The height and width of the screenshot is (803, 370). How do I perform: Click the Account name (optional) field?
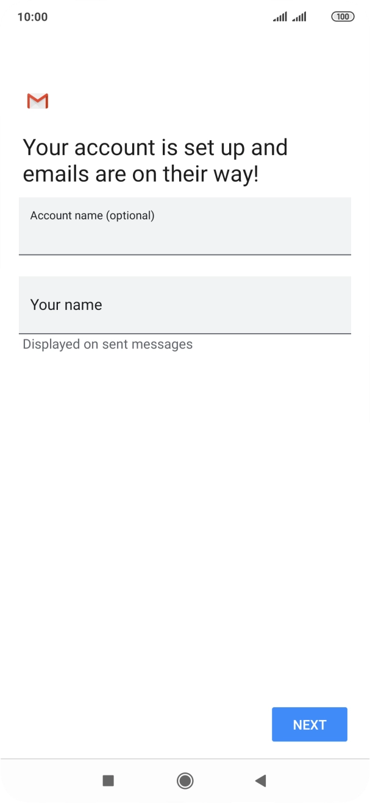click(185, 226)
